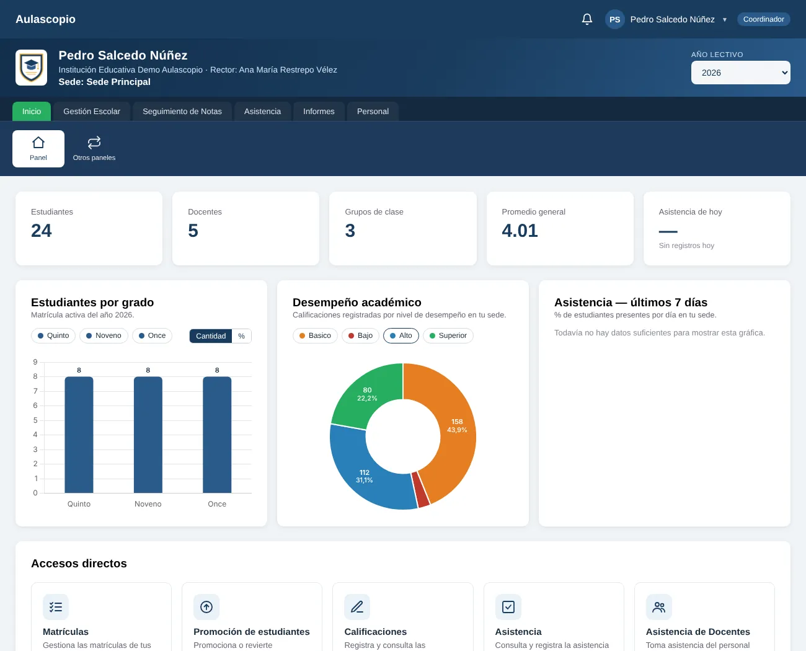
Task: Click the 'Sede: Sede Principal' text
Action: [x=105, y=82]
